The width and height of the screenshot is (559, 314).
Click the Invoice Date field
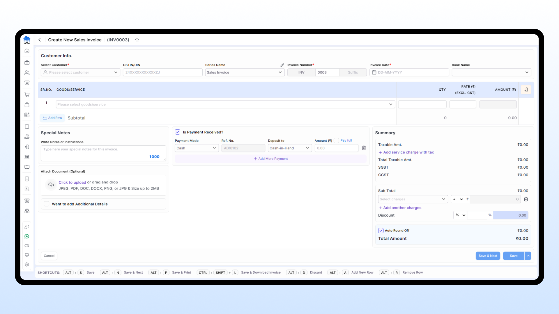(x=409, y=72)
